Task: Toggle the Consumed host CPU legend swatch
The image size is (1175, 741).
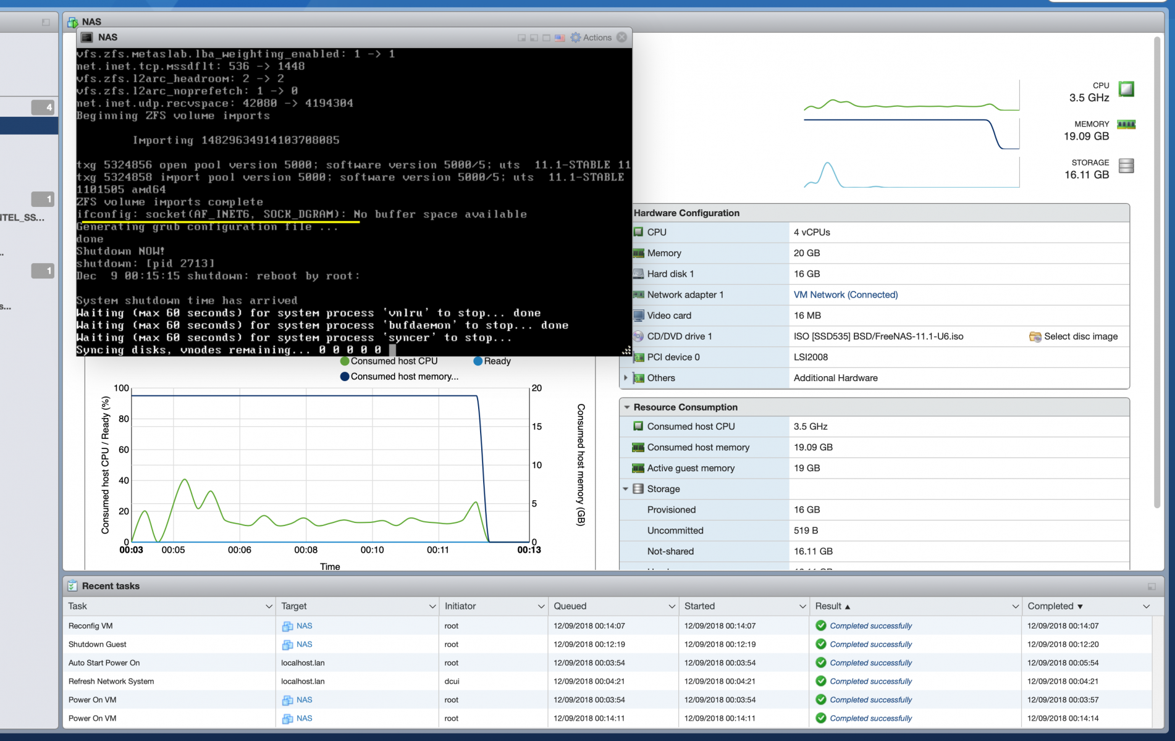Action: [344, 361]
